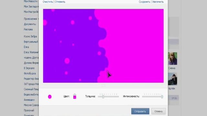Open the 3d Города app link
Viewport: 207px width, 116px height.
tap(31, 84)
